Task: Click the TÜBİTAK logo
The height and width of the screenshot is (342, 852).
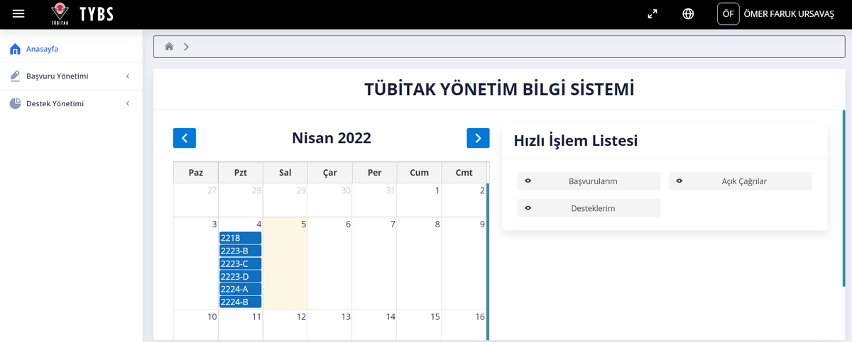Action: tap(62, 13)
